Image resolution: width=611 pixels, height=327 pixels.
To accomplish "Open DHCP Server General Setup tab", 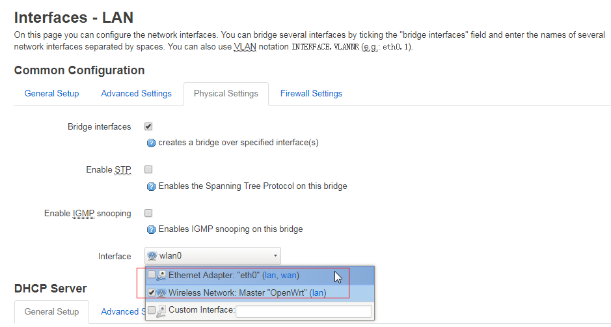I will pyautogui.click(x=52, y=312).
